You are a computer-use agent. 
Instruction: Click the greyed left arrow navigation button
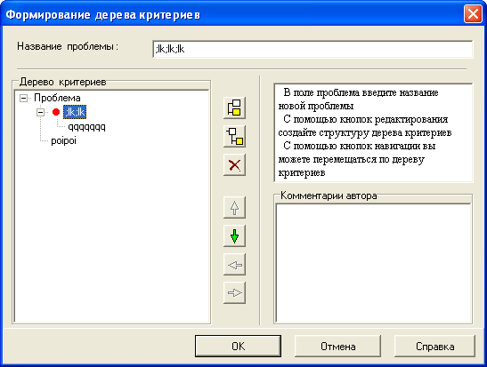click(x=234, y=265)
